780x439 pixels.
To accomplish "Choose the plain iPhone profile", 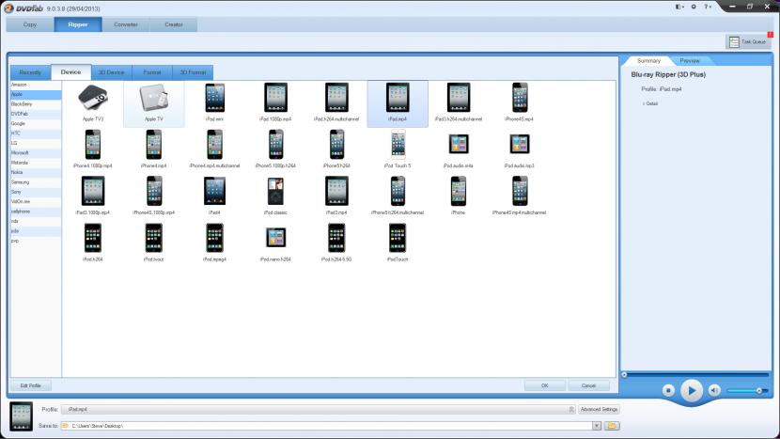I will [459, 196].
